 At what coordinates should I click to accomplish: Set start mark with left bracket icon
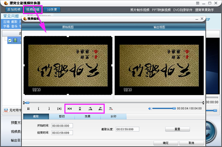click(38, 108)
